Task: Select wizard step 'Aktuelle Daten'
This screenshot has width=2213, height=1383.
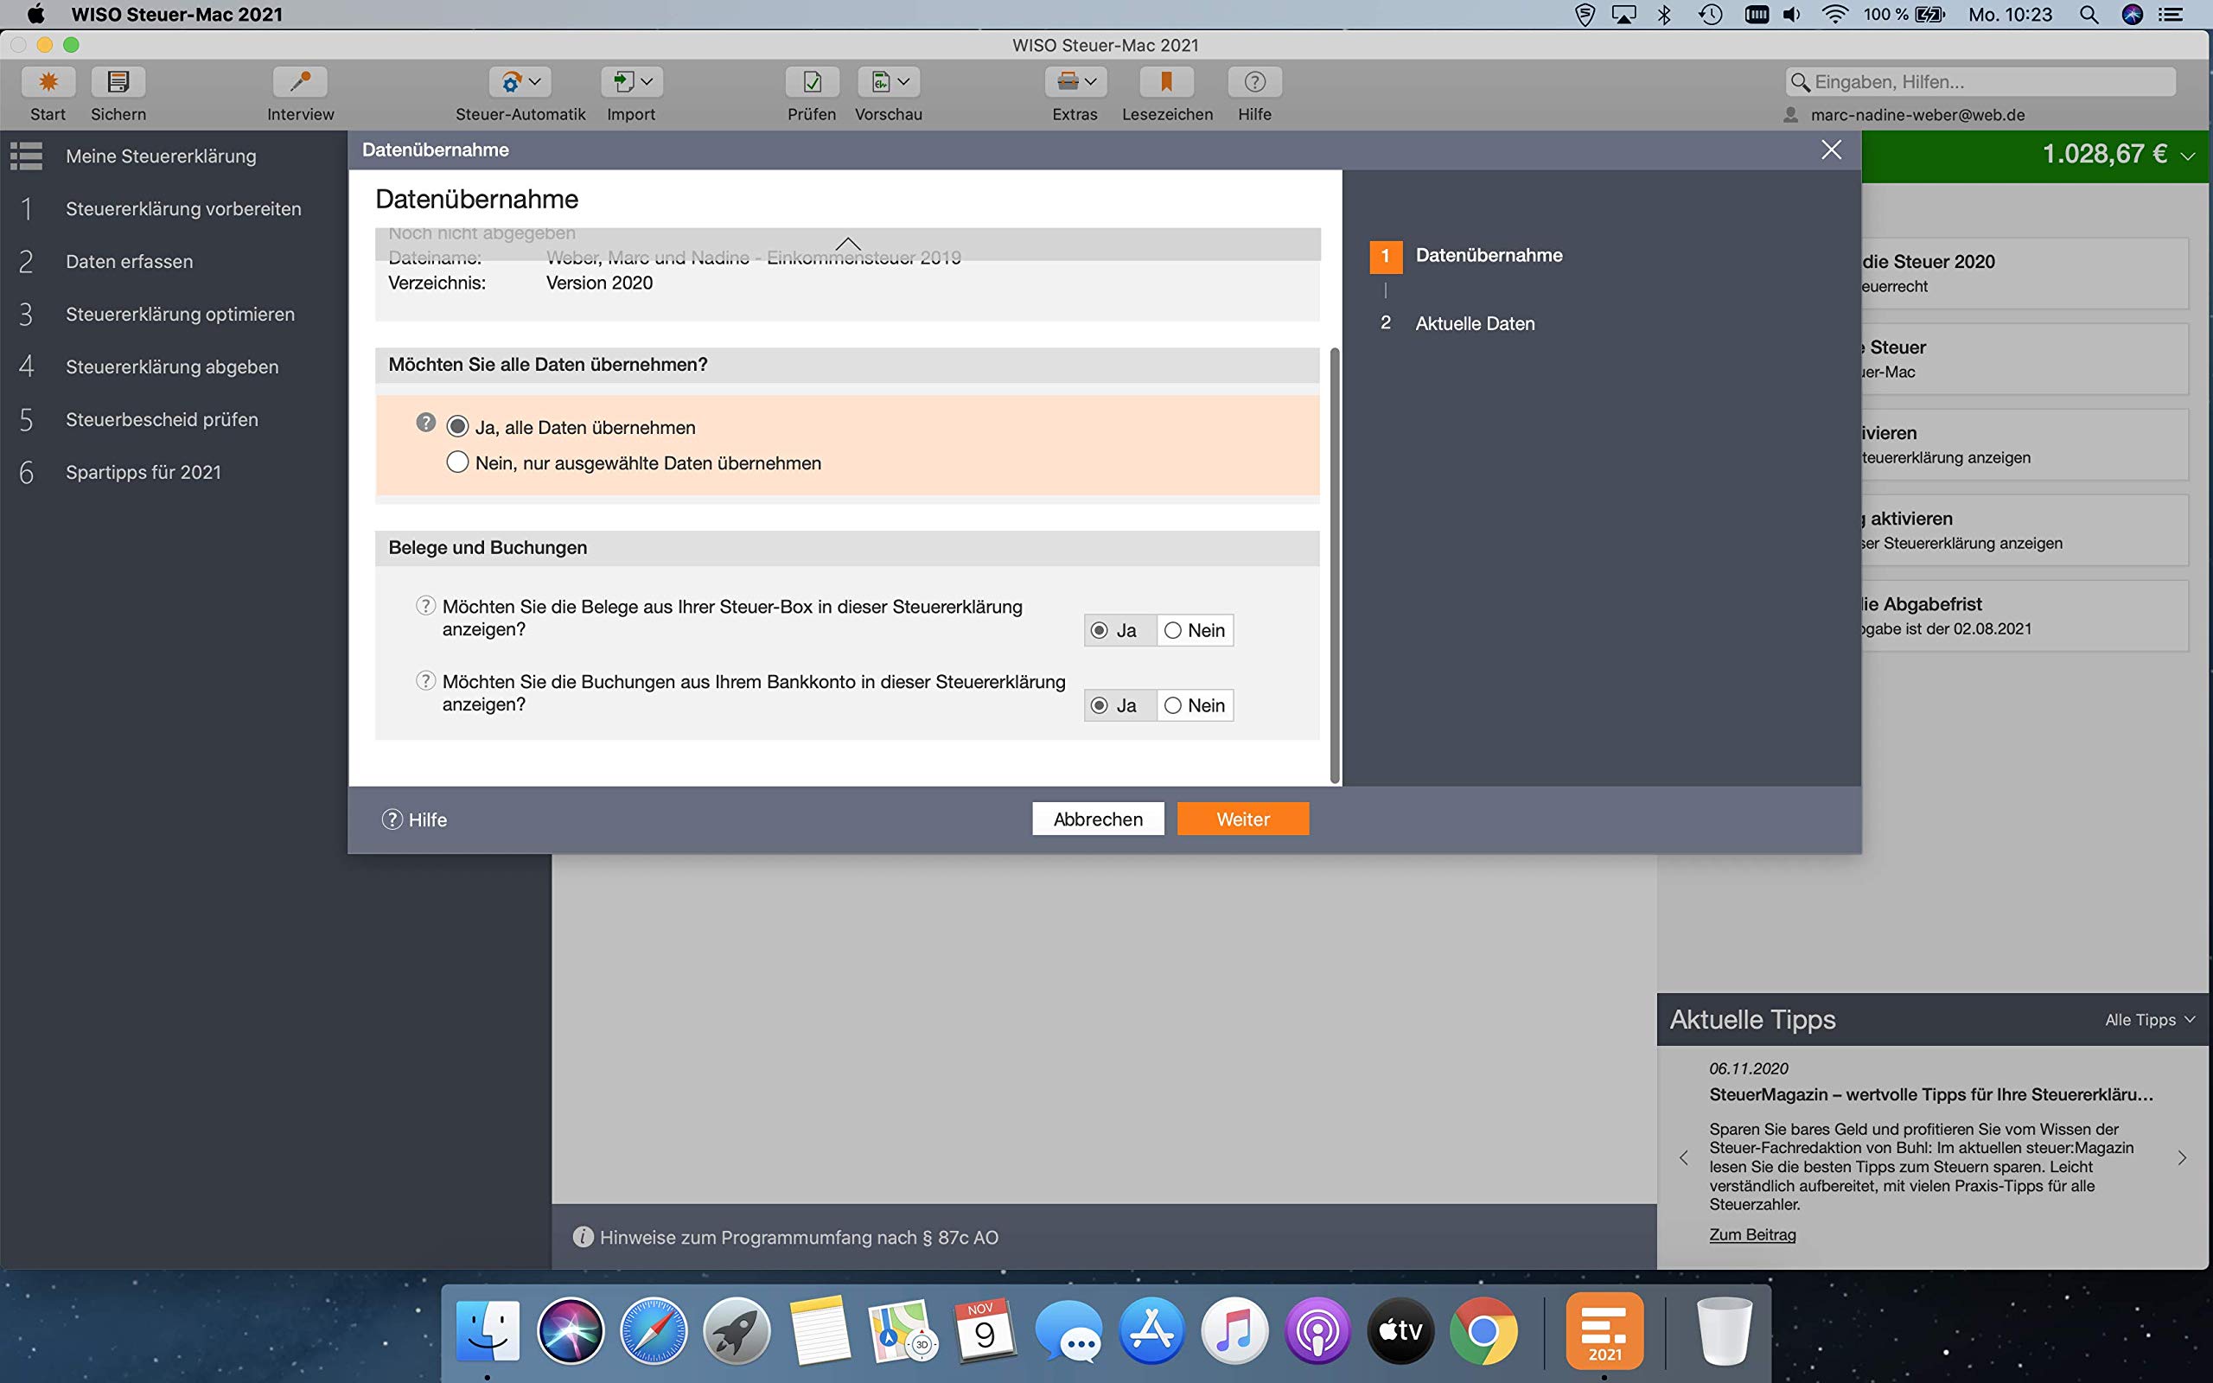Action: coord(1474,323)
